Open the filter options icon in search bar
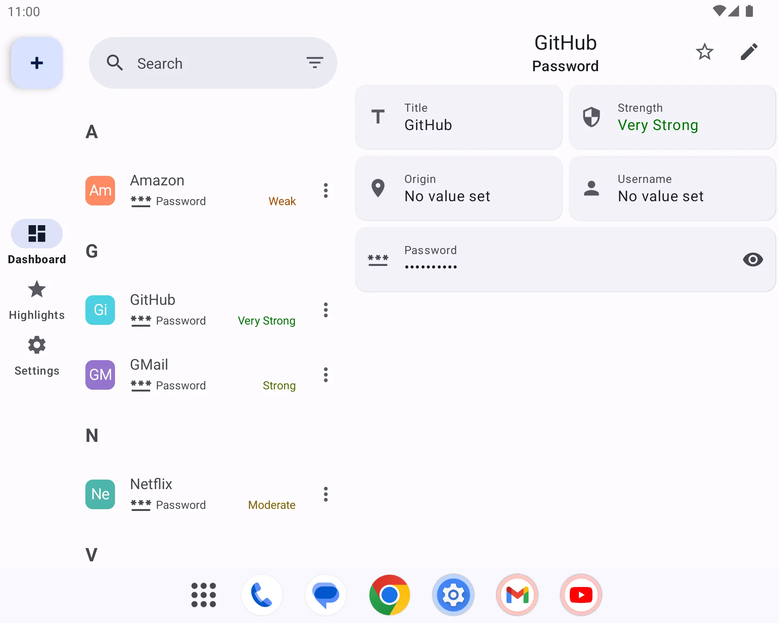 pos(314,63)
